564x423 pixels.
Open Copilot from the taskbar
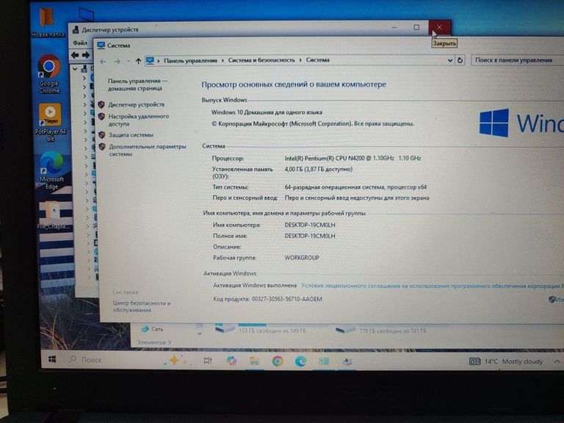click(231, 361)
